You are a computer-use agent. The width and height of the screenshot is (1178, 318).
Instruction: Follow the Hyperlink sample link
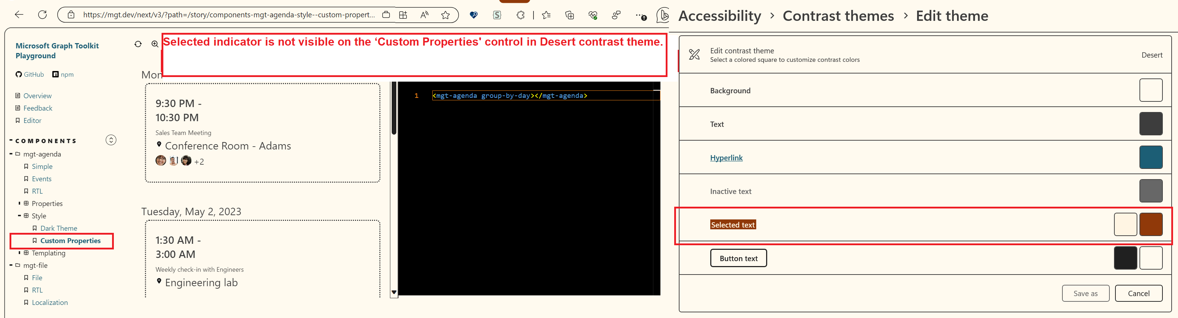pyautogui.click(x=727, y=158)
